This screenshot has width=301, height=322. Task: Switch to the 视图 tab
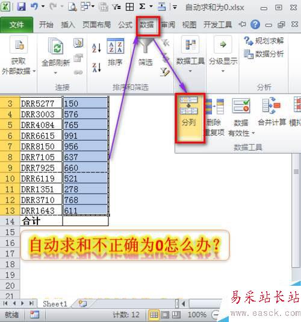tap(189, 25)
